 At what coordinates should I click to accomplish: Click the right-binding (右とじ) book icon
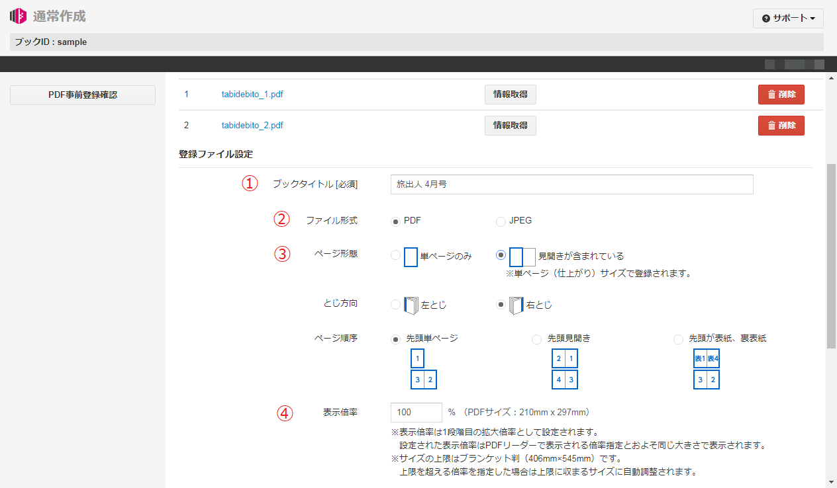pos(517,305)
